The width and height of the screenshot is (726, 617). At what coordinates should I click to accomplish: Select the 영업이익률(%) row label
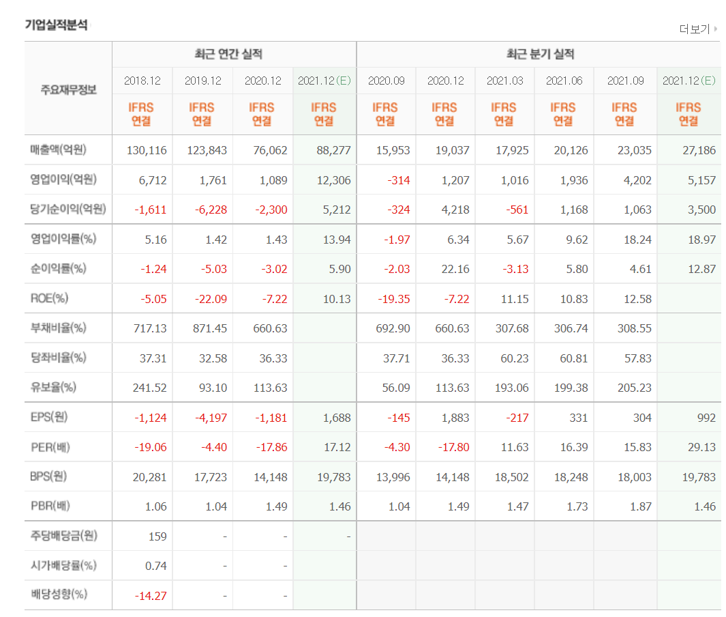63,239
